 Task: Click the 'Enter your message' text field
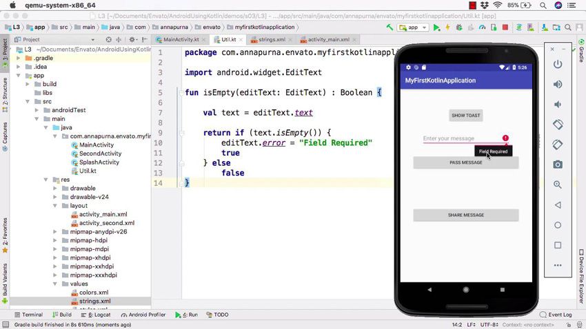tap(458, 138)
